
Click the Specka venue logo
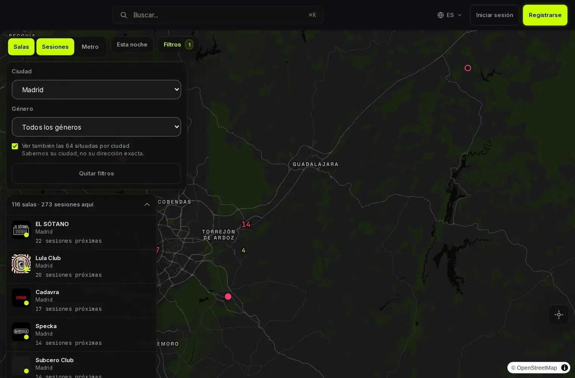pyautogui.click(x=21, y=332)
